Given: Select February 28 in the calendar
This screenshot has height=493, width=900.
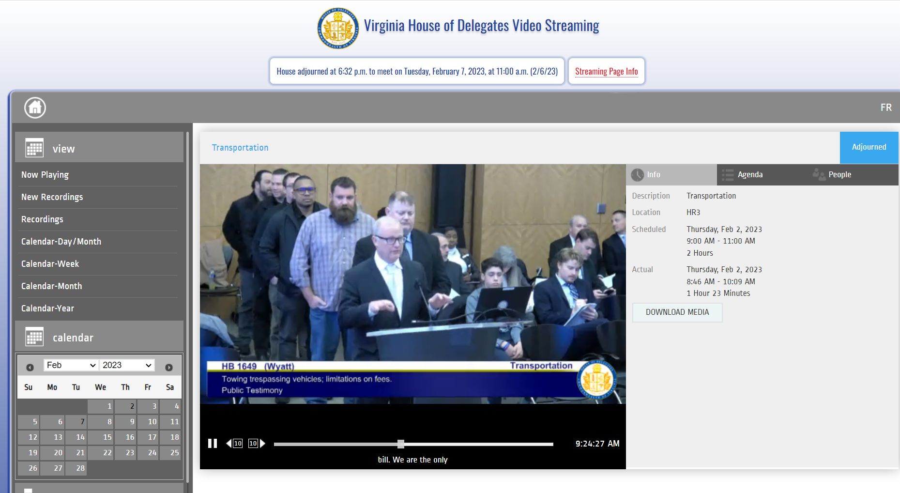Looking at the screenshot, I should 76,468.
